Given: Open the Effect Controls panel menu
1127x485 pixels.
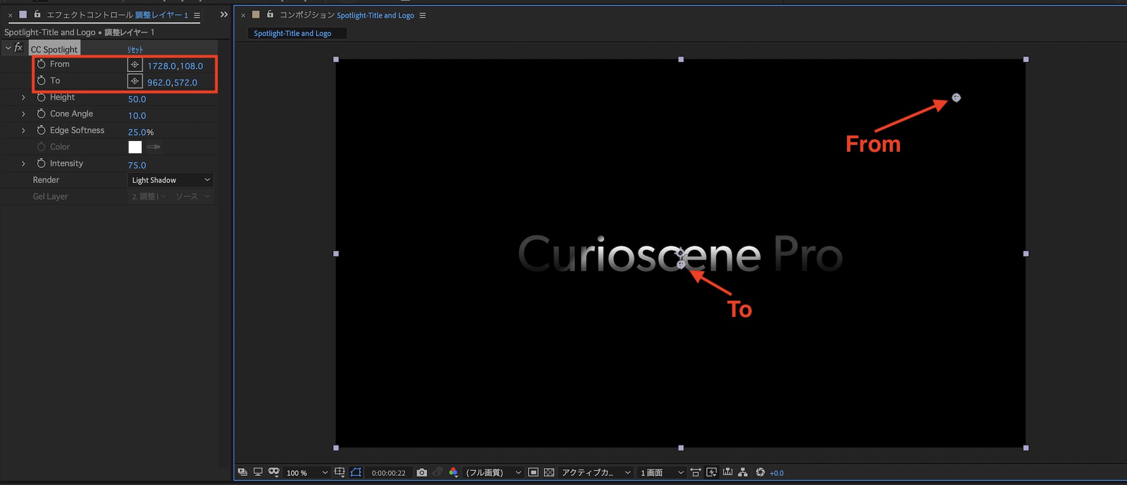Looking at the screenshot, I should click(x=197, y=15).
